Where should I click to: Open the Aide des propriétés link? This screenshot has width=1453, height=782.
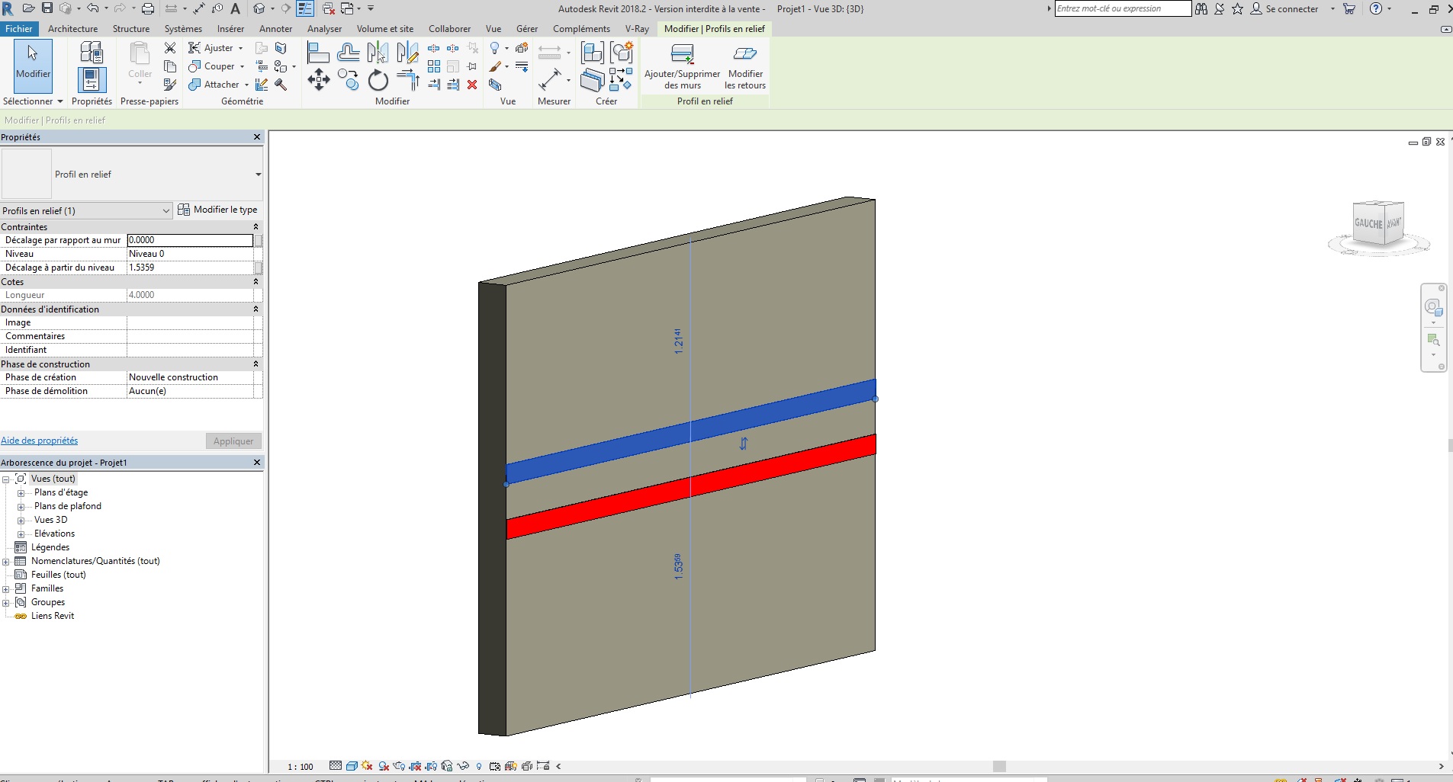(40, 441)
